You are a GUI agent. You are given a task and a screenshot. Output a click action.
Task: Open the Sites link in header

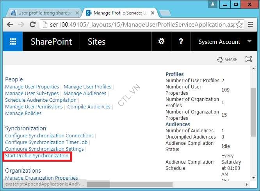click(x=96, y=42)
